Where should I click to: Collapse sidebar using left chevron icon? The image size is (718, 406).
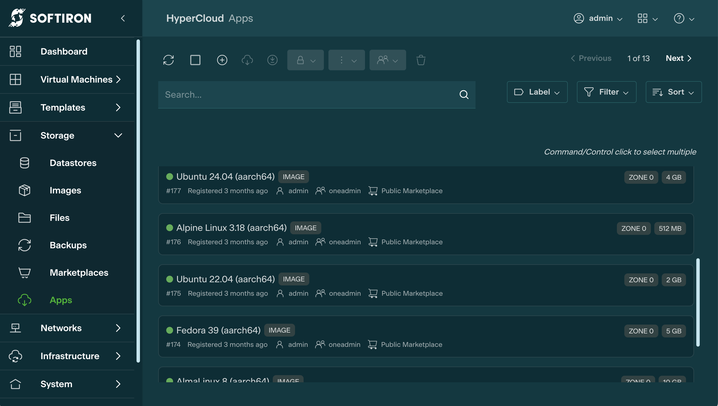(x=123, y=19)
